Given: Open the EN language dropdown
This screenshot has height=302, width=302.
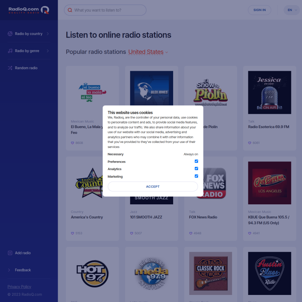Looking at the screenshot, I should click(x=292, y=10).
